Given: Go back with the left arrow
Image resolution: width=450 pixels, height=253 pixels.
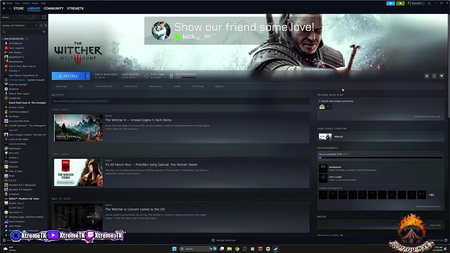Looking at the screenshot, I should pos(4,8).
